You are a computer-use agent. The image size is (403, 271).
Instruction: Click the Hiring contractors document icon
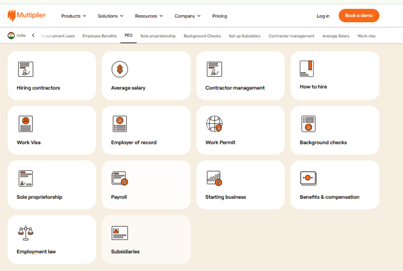pyautogui.click(x=26, y=69)
